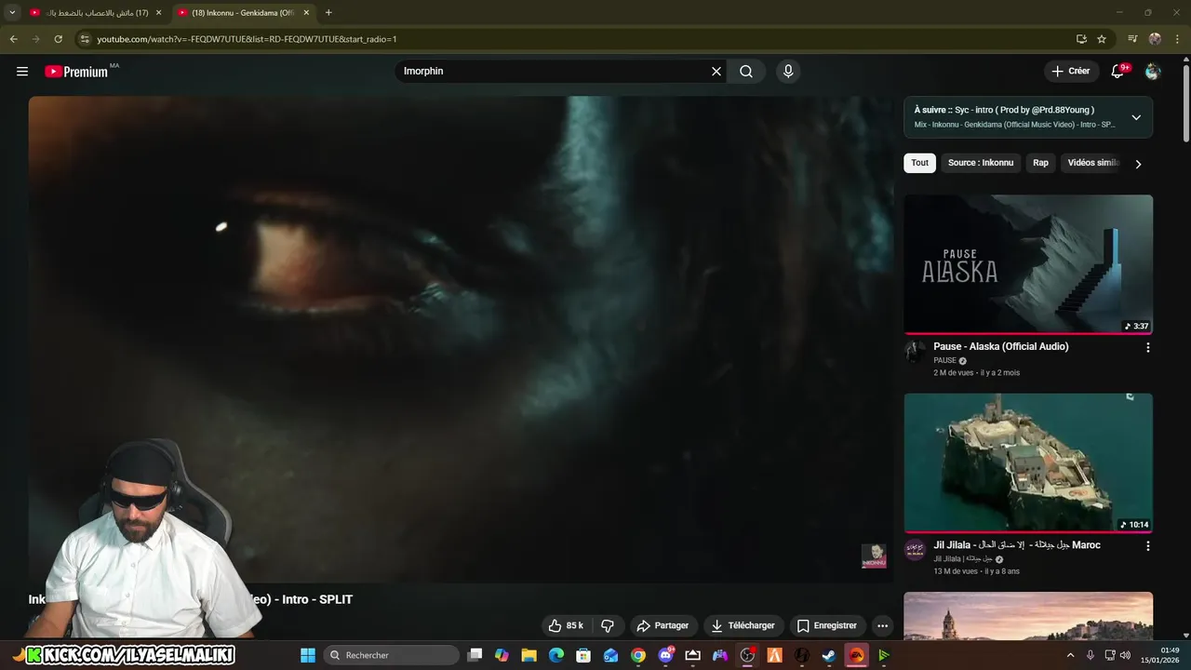Open Google Chrome from taskbar
Image resolution: width=1191 pixels, height=670 pixels.
pos(638,655)
